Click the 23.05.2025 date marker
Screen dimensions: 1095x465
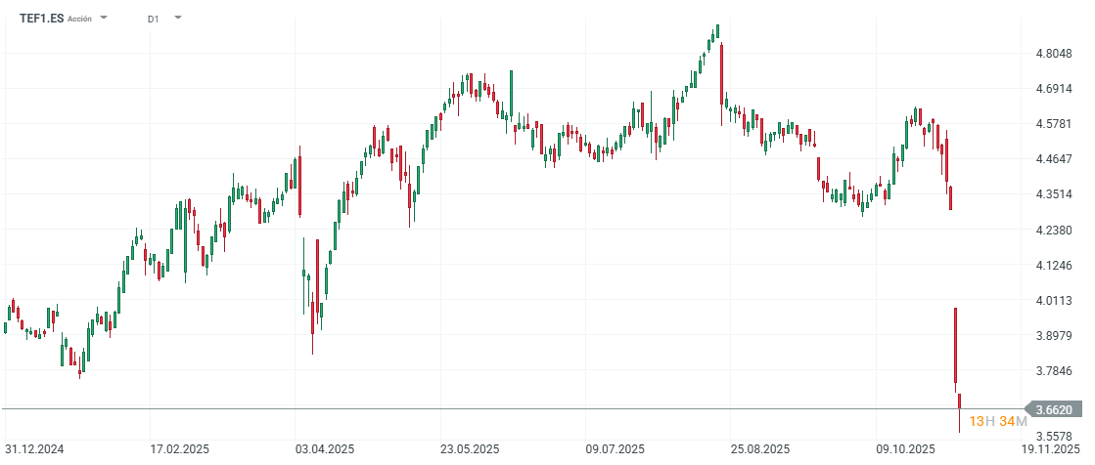(x=470, y=449)
